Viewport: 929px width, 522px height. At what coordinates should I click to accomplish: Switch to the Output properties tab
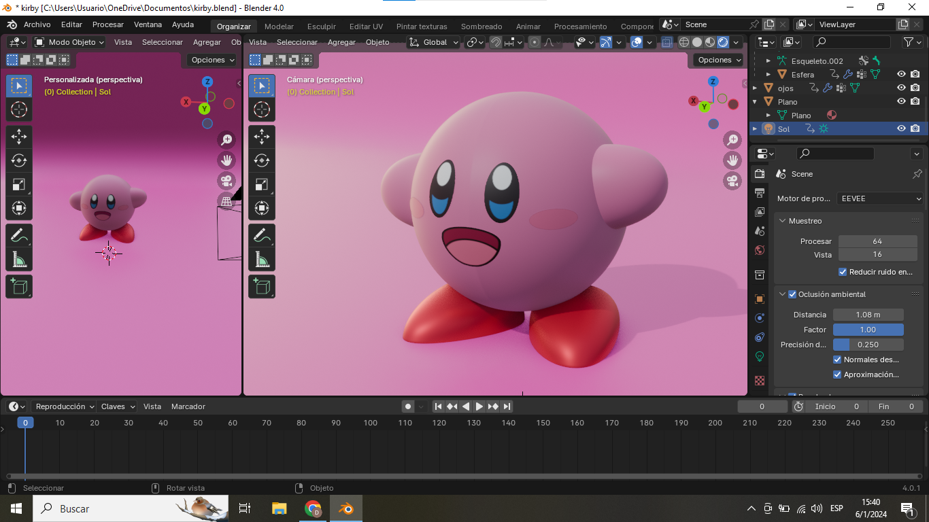pyautogui.click(x=760, y=193)
